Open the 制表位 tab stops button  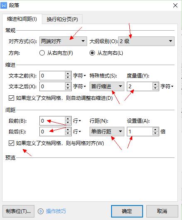point(18,211)
